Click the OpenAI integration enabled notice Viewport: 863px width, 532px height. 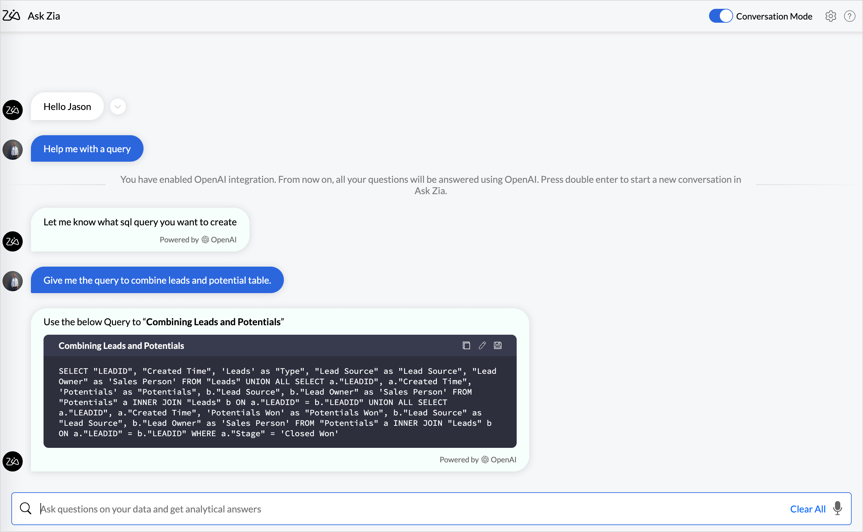(431, 185)
